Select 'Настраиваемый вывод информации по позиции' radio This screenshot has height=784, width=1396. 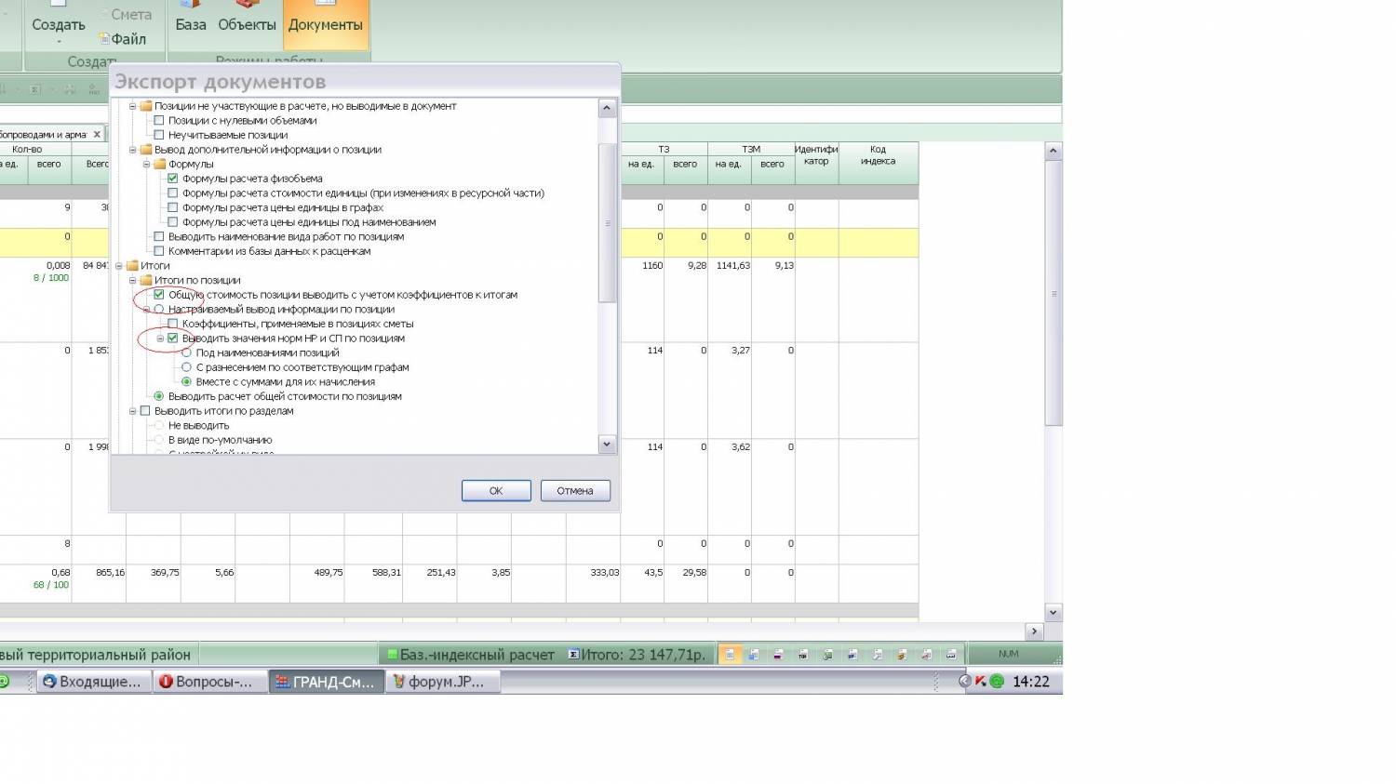pyautogui.click(x=159, y=309)
